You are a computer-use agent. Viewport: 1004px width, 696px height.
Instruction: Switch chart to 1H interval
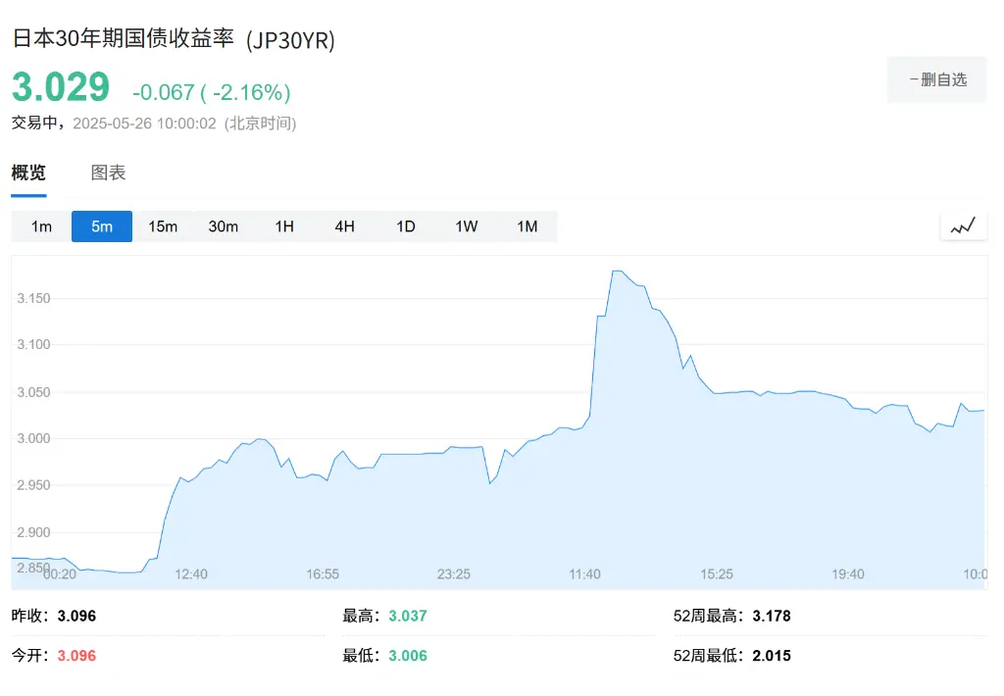coord(284,226)
